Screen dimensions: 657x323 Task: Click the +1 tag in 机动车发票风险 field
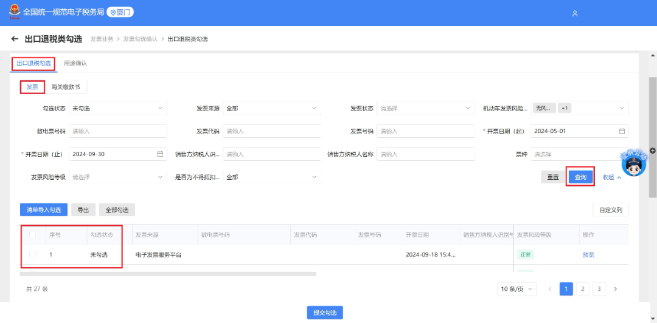[x=565, y=108]
